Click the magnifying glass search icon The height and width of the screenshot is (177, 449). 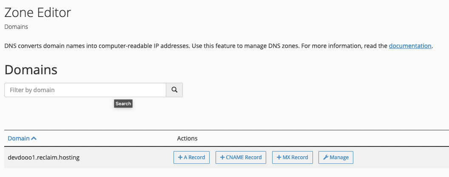pyautogui.click(x=174, y=90)
